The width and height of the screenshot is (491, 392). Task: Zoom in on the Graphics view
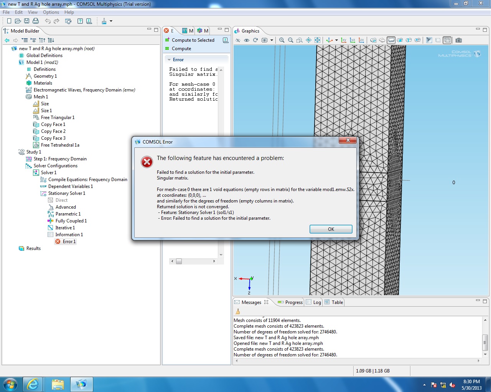coord(282,40)
